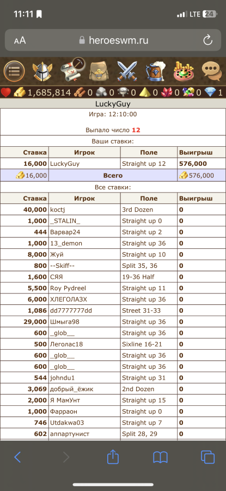The height and width of the screenshot is (491, 226).
Task: Open player Roy Pydreel profile
Action: [x=68, y=289]
